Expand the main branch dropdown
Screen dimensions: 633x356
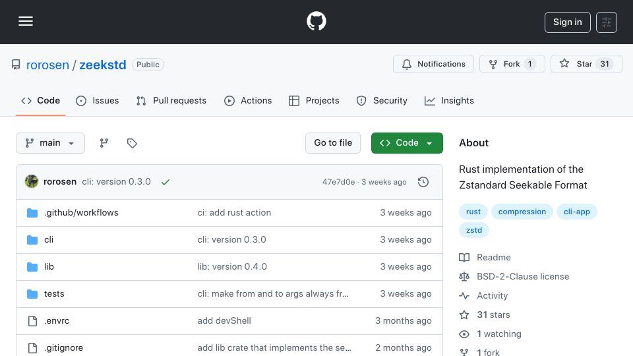51,143
